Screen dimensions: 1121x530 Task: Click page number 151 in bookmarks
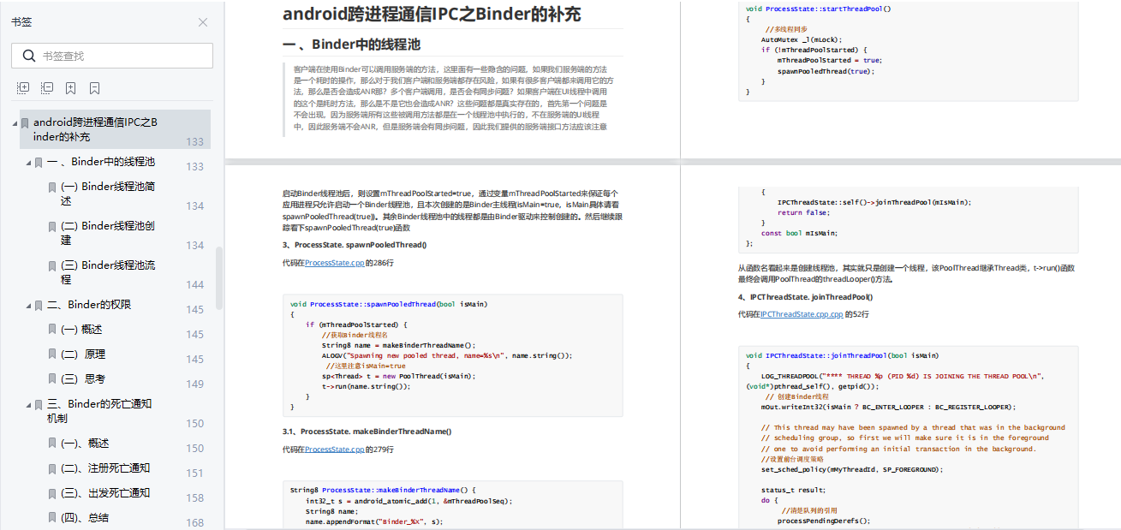pos(195,473)
